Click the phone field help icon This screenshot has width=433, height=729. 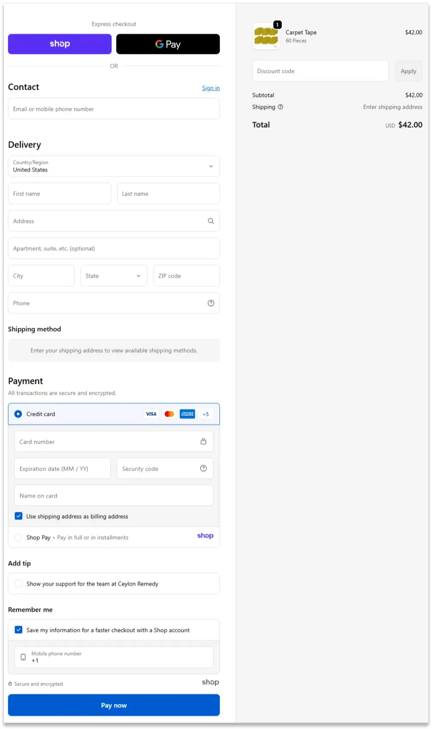[x=211, y=303]
